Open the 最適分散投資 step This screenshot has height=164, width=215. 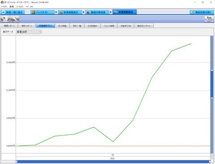[x=98, y=12]
